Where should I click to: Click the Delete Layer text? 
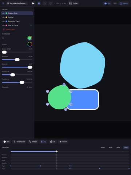[x=10, y=30]
